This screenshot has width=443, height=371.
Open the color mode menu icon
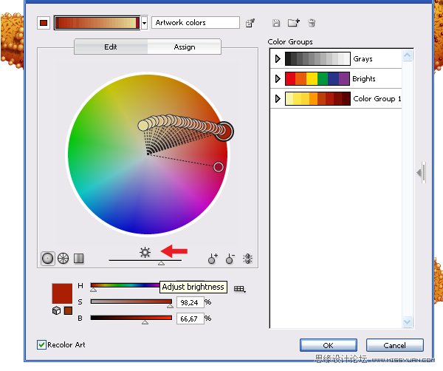239,289
